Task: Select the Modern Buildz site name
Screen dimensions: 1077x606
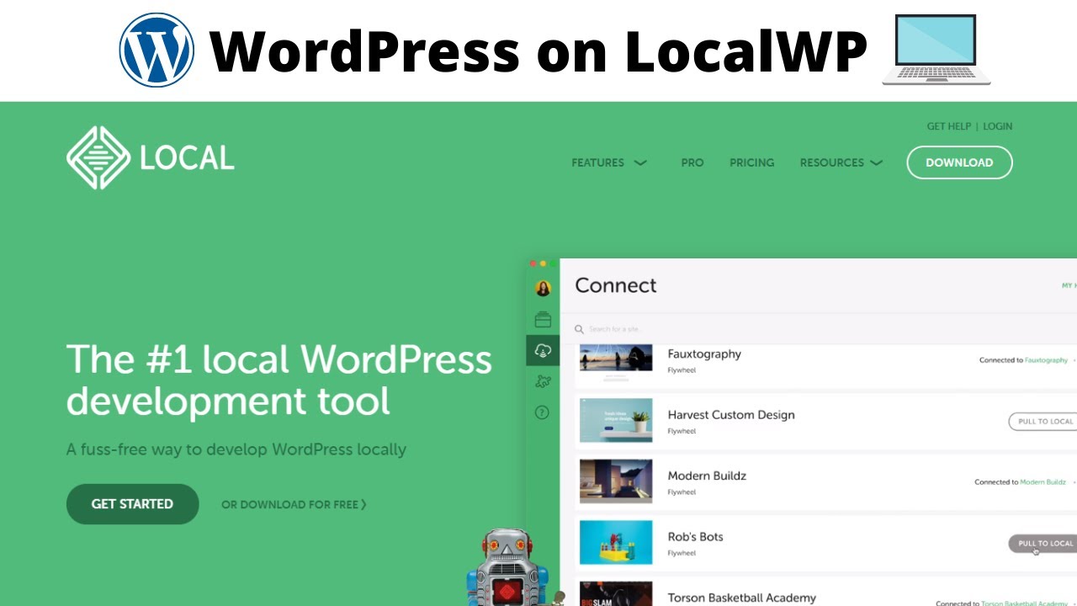Action: (707, 476)
